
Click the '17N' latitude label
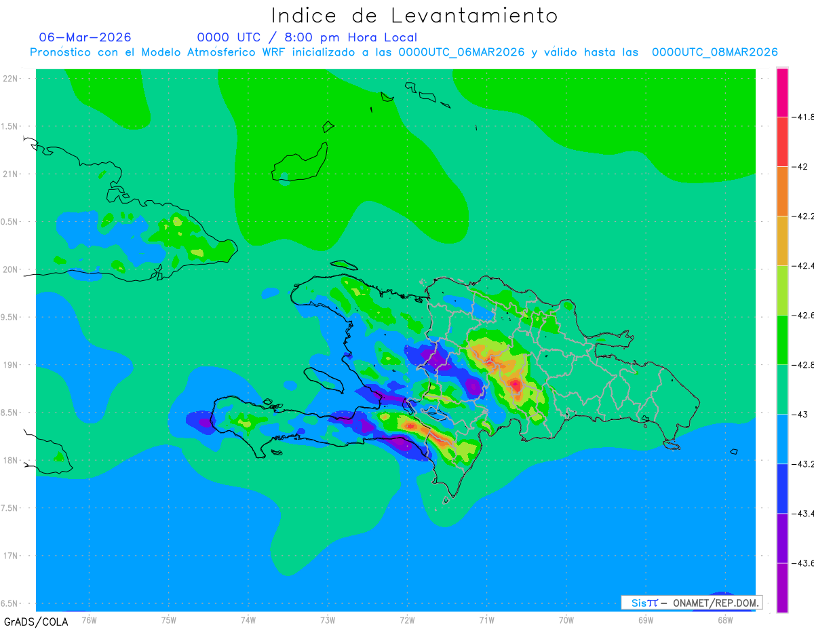pos(11,556)
